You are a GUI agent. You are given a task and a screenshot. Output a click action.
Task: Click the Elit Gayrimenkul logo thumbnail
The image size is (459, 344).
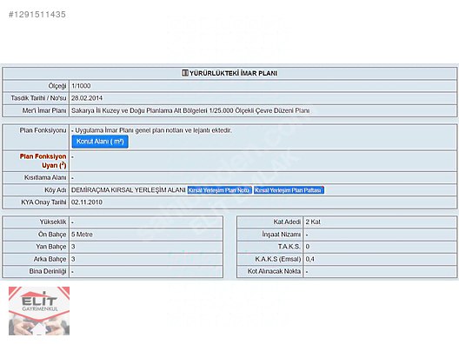[39, 311]
